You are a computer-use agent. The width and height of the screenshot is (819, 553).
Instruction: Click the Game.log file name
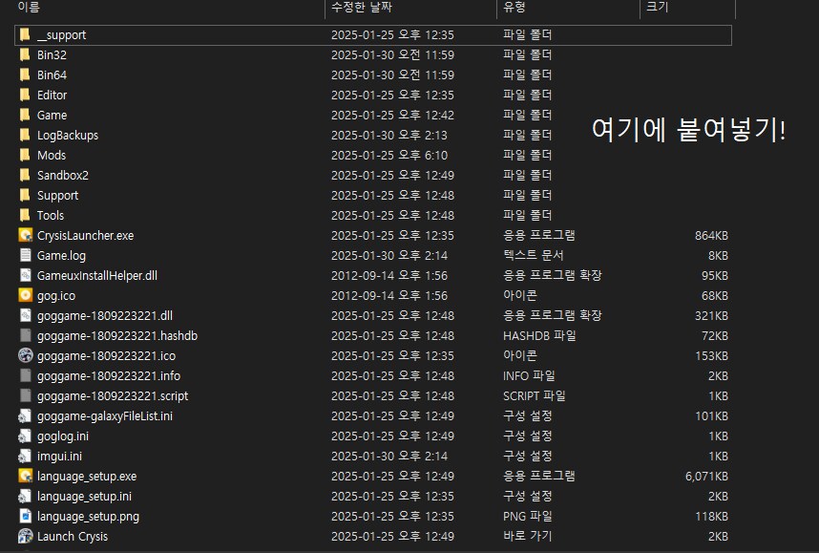tap(61, 256)
